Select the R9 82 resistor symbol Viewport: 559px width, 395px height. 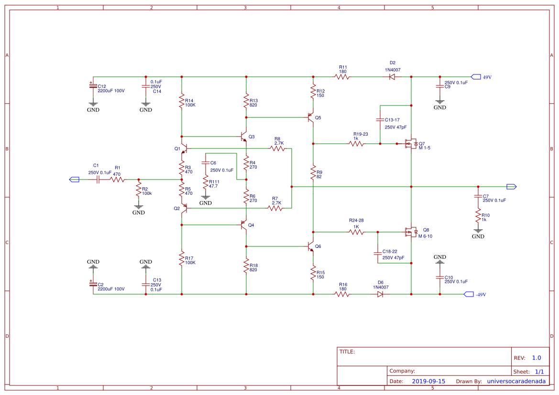pyautogui.click(x=313, y=172)
